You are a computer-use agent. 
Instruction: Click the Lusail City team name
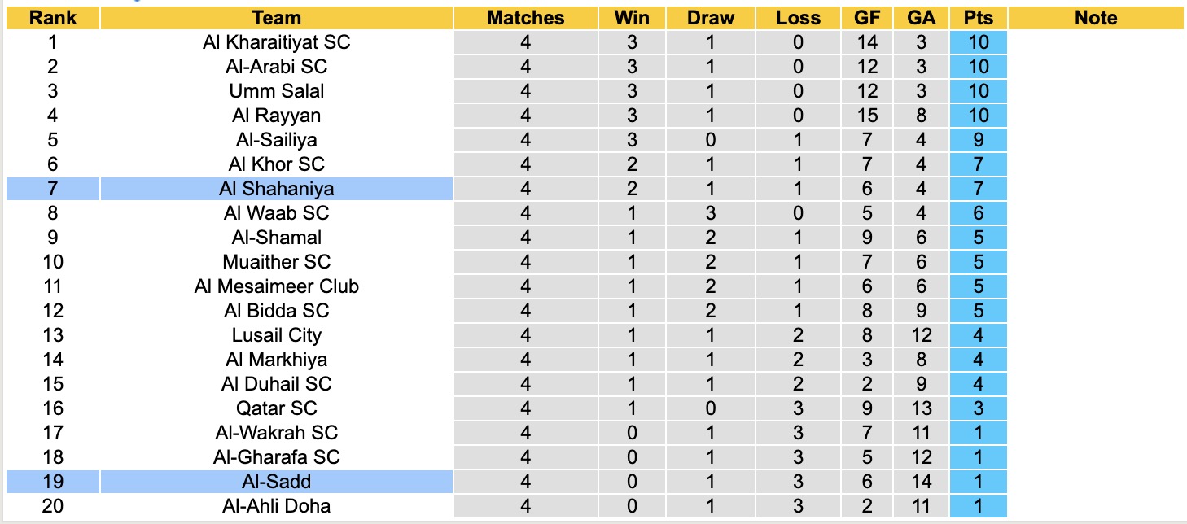pos(277,335)
